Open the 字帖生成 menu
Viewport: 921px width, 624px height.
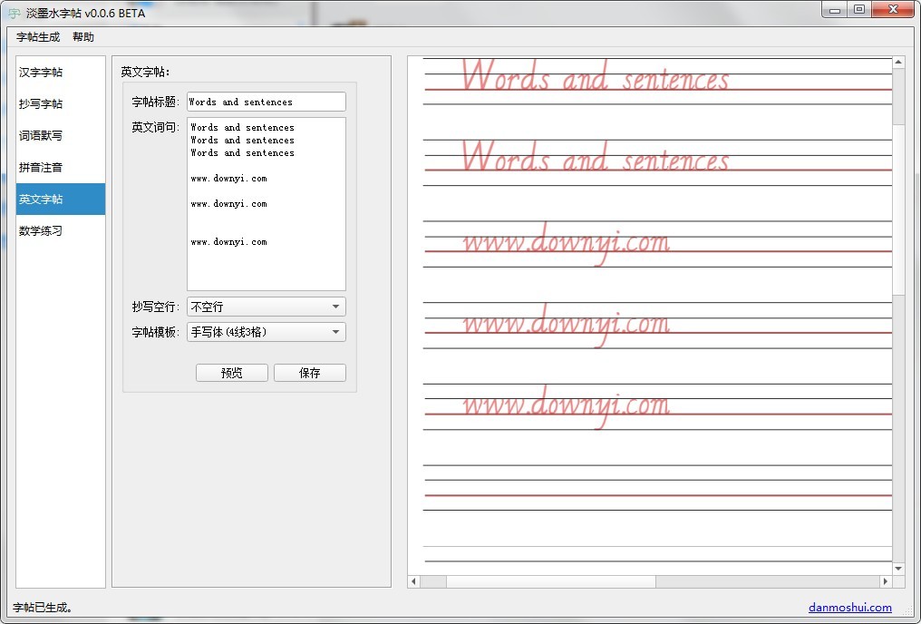38,37
